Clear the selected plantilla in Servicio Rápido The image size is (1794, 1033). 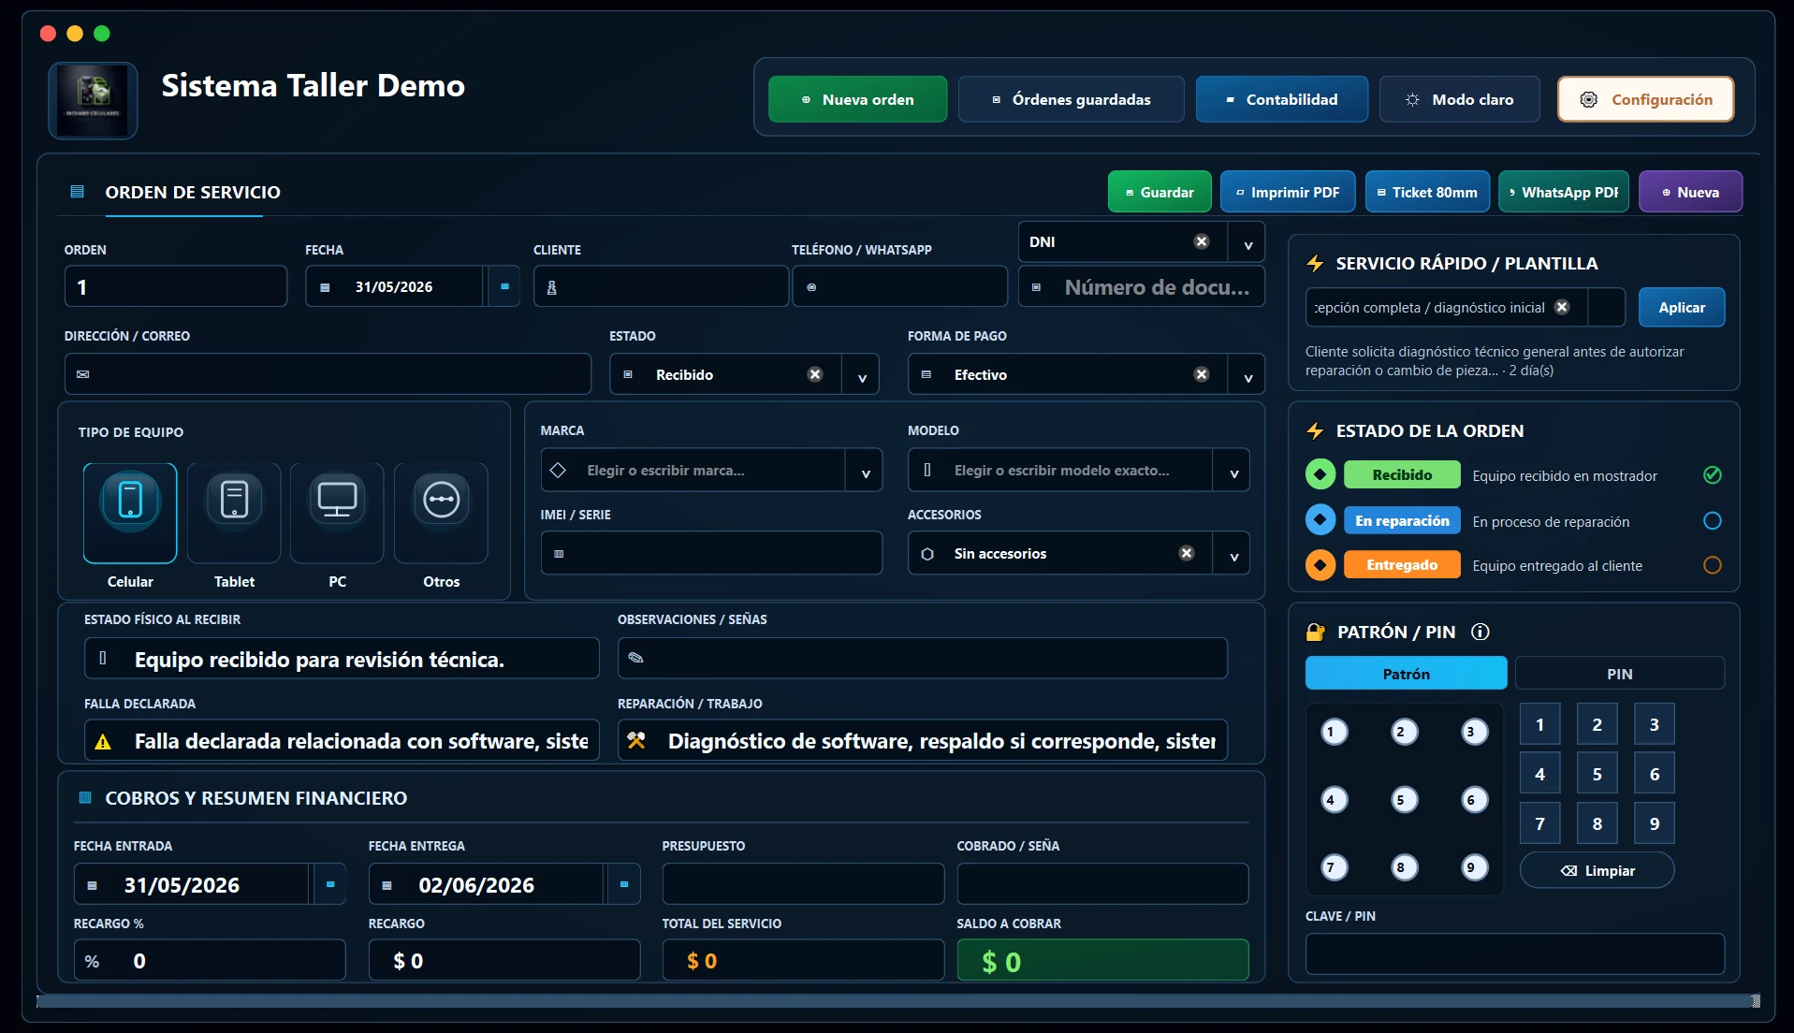(x=1562, y=307)
